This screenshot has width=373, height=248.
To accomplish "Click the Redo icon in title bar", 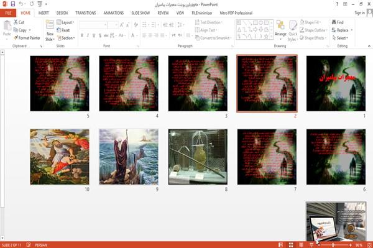I will coord(32,4).
